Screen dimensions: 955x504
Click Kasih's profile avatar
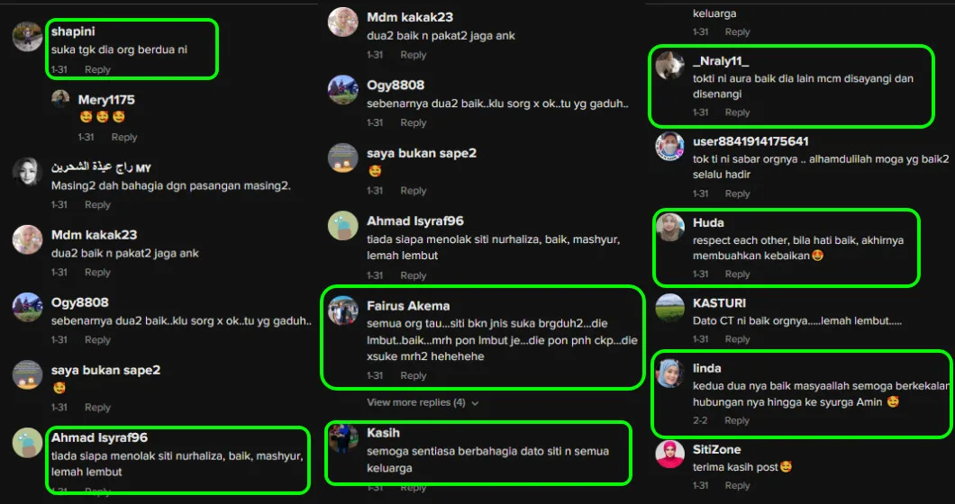pos(343,438)
